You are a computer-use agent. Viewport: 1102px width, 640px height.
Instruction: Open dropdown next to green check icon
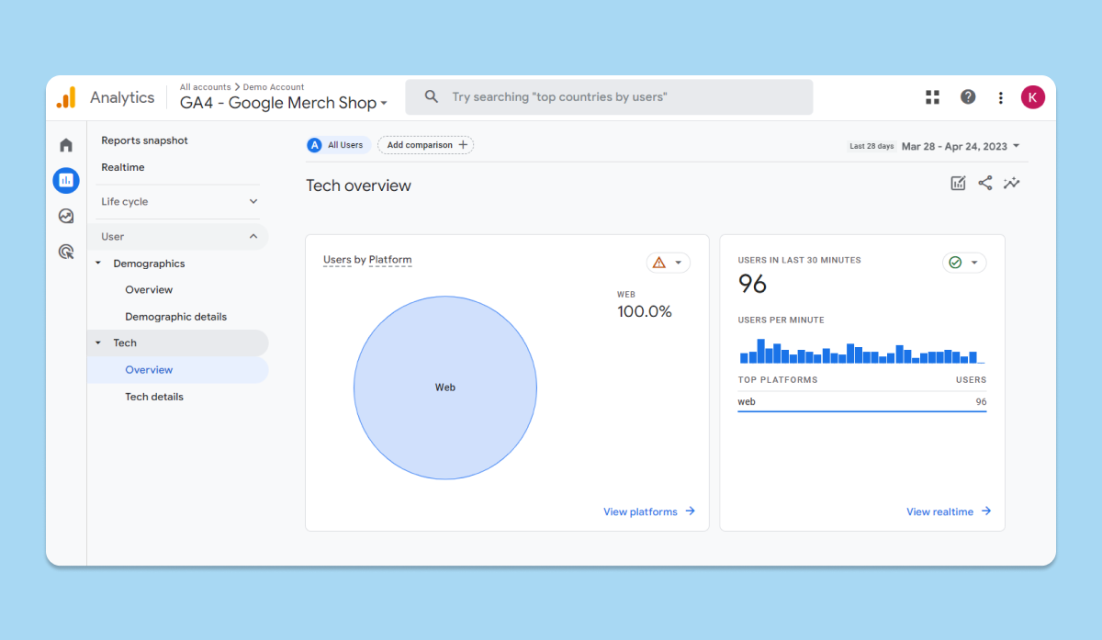pyautogui.click(x=975, y=263)
